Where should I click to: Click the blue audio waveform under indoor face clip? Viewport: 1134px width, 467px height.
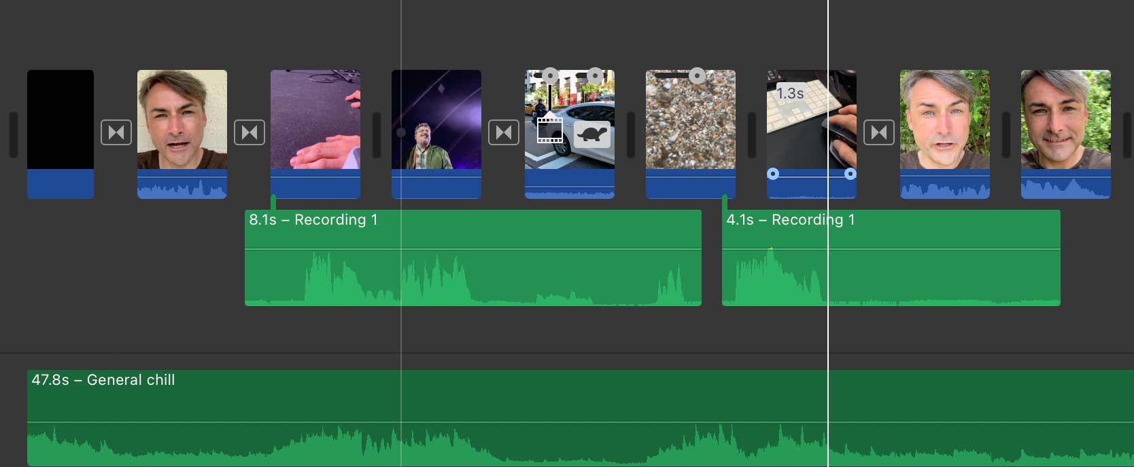[x=182, y=184]
